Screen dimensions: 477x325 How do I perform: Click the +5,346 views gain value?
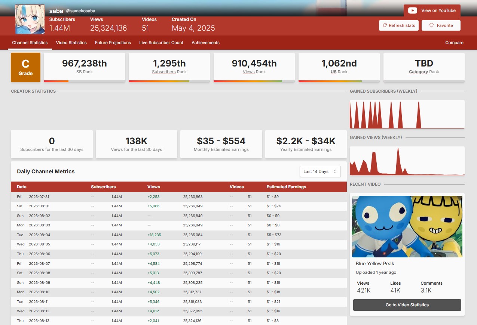153,301
